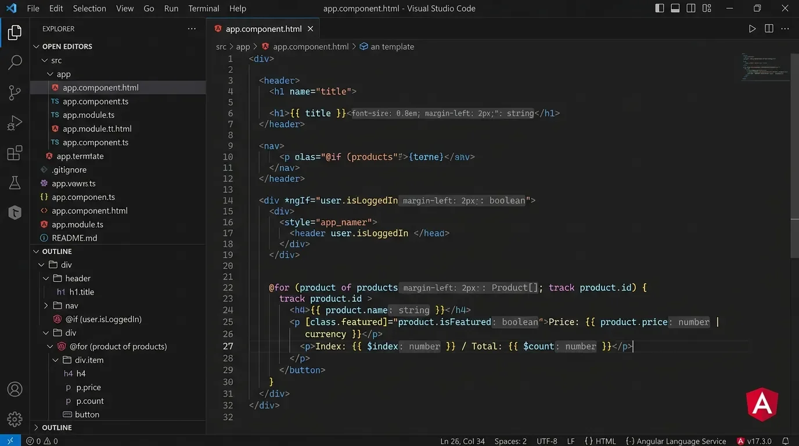The image size is (799, 446).
Task: Open the Accounts menu icon
Action: (15, 389)
